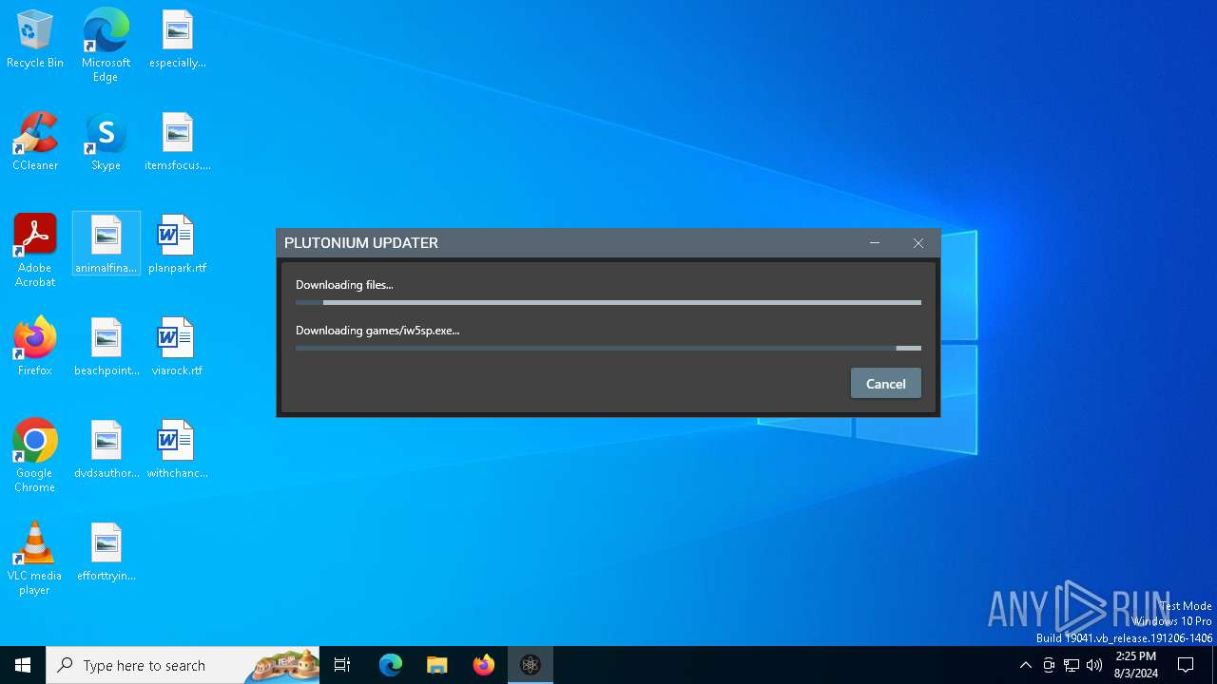Image resolution: width=1217 pixels, height=684 pixels.
Task: Select the 'efforttryin...' image file
Action: [x=106, y=553]
